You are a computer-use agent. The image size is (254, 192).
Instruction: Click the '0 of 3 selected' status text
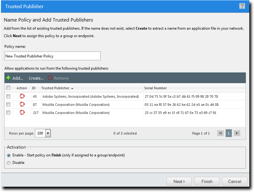(x=125, y=133)
